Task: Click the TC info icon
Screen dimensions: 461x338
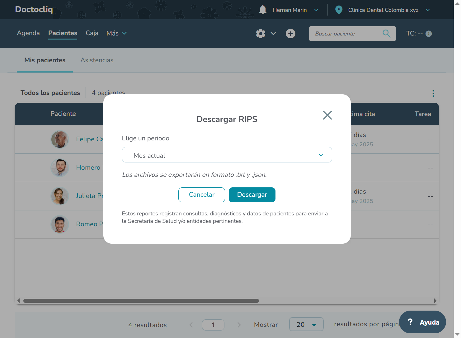Action: point(429,34)
